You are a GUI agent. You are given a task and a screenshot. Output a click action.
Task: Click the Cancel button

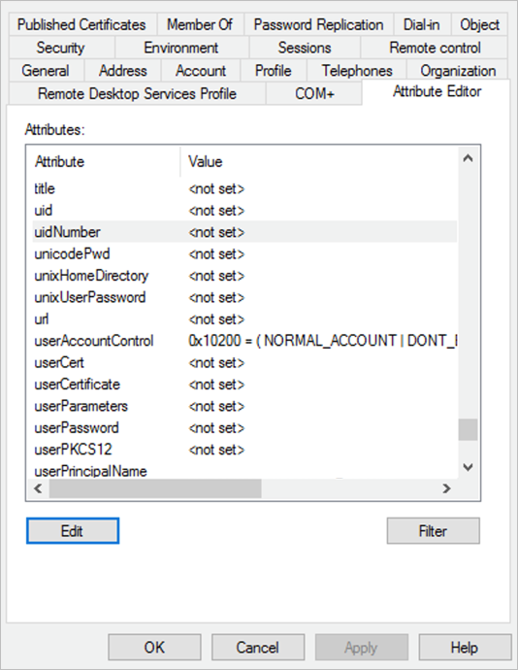click(257, 647)
